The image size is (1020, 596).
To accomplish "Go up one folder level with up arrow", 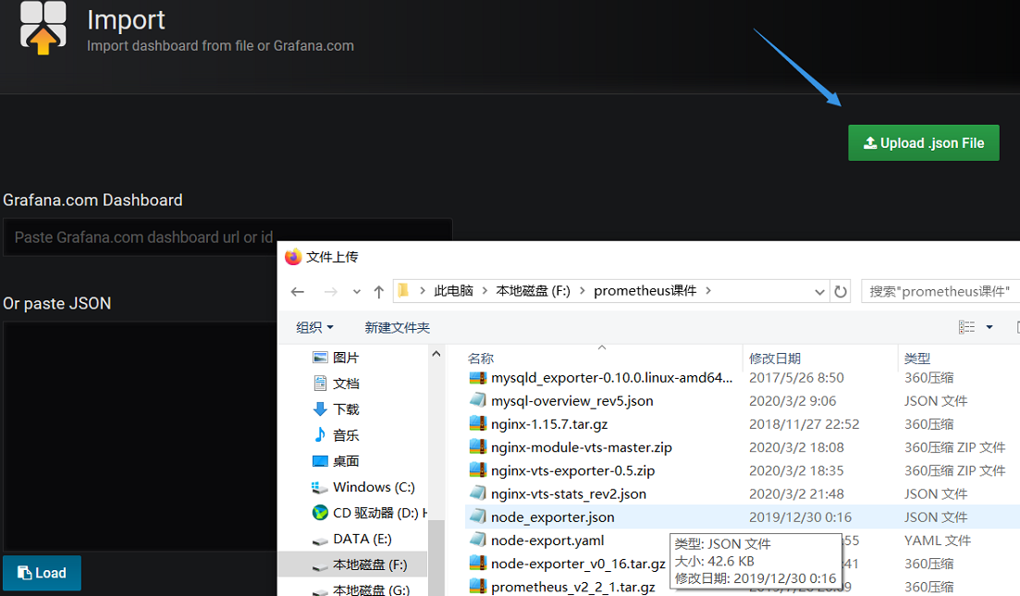I will tap(378, 292).
